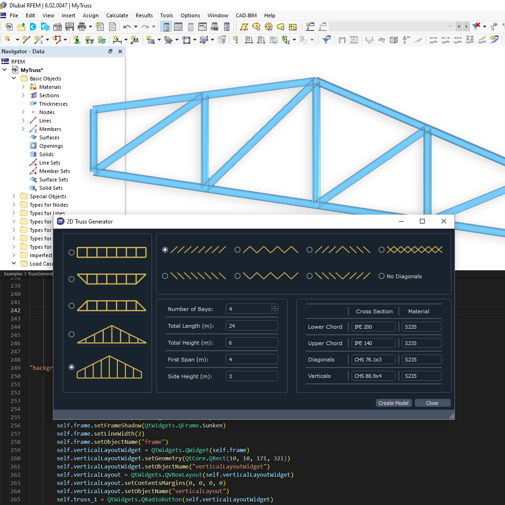Screen dimensions: 505x505
Task: Open the Calculate menu
Action: pos(117,15)
